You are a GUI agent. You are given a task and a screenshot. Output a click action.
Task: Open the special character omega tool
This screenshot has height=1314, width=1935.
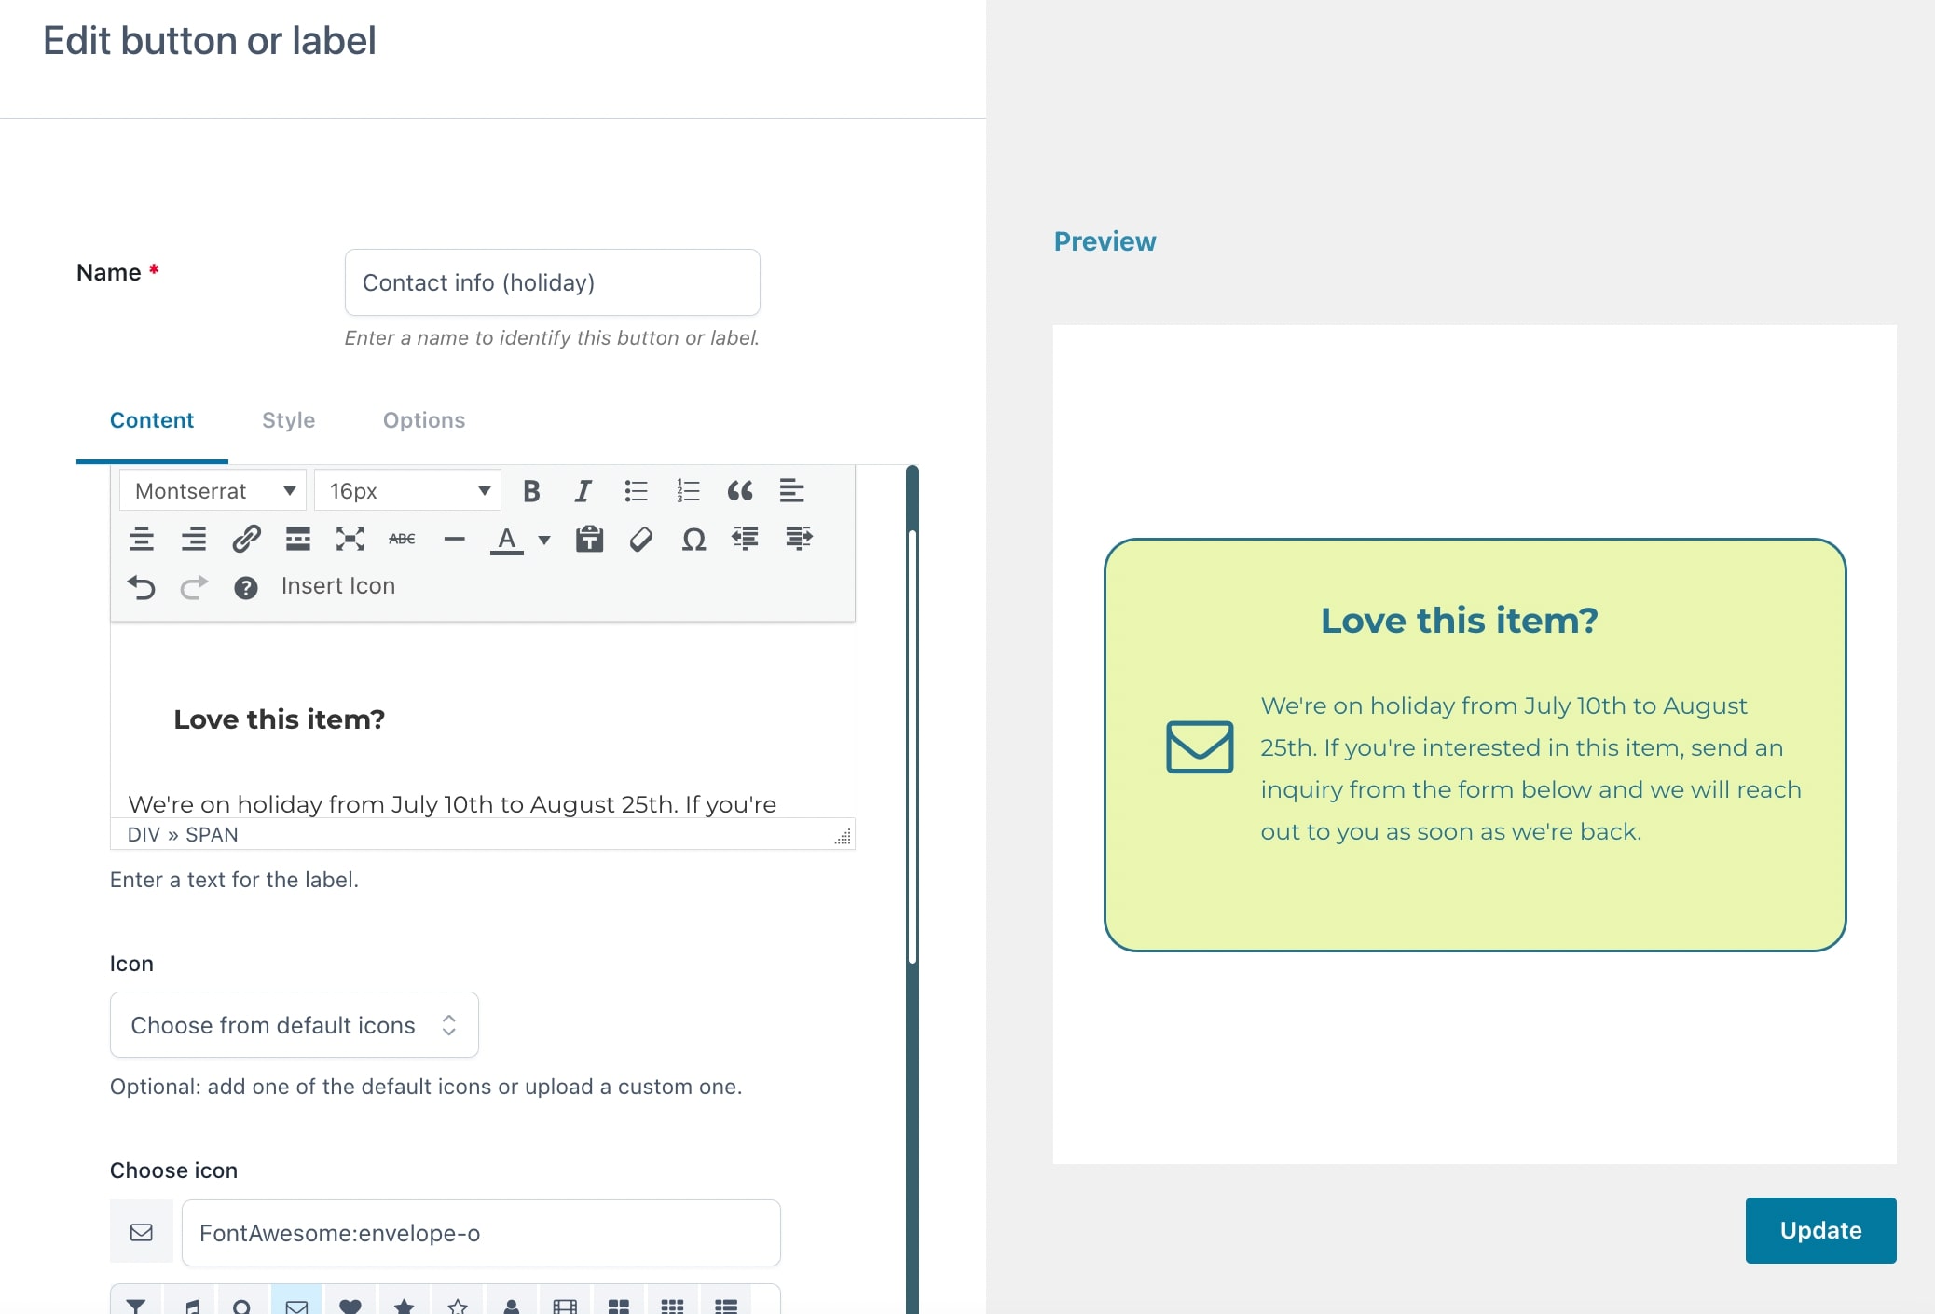pos(693,539)
